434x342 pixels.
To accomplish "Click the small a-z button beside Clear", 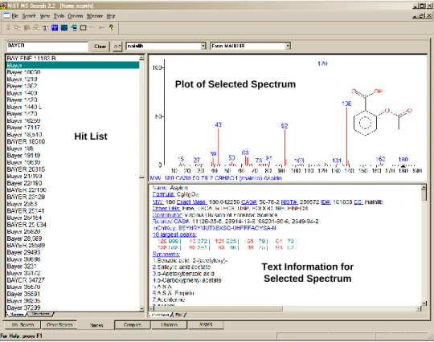I will pyautogui.click(x=117, y=47).
